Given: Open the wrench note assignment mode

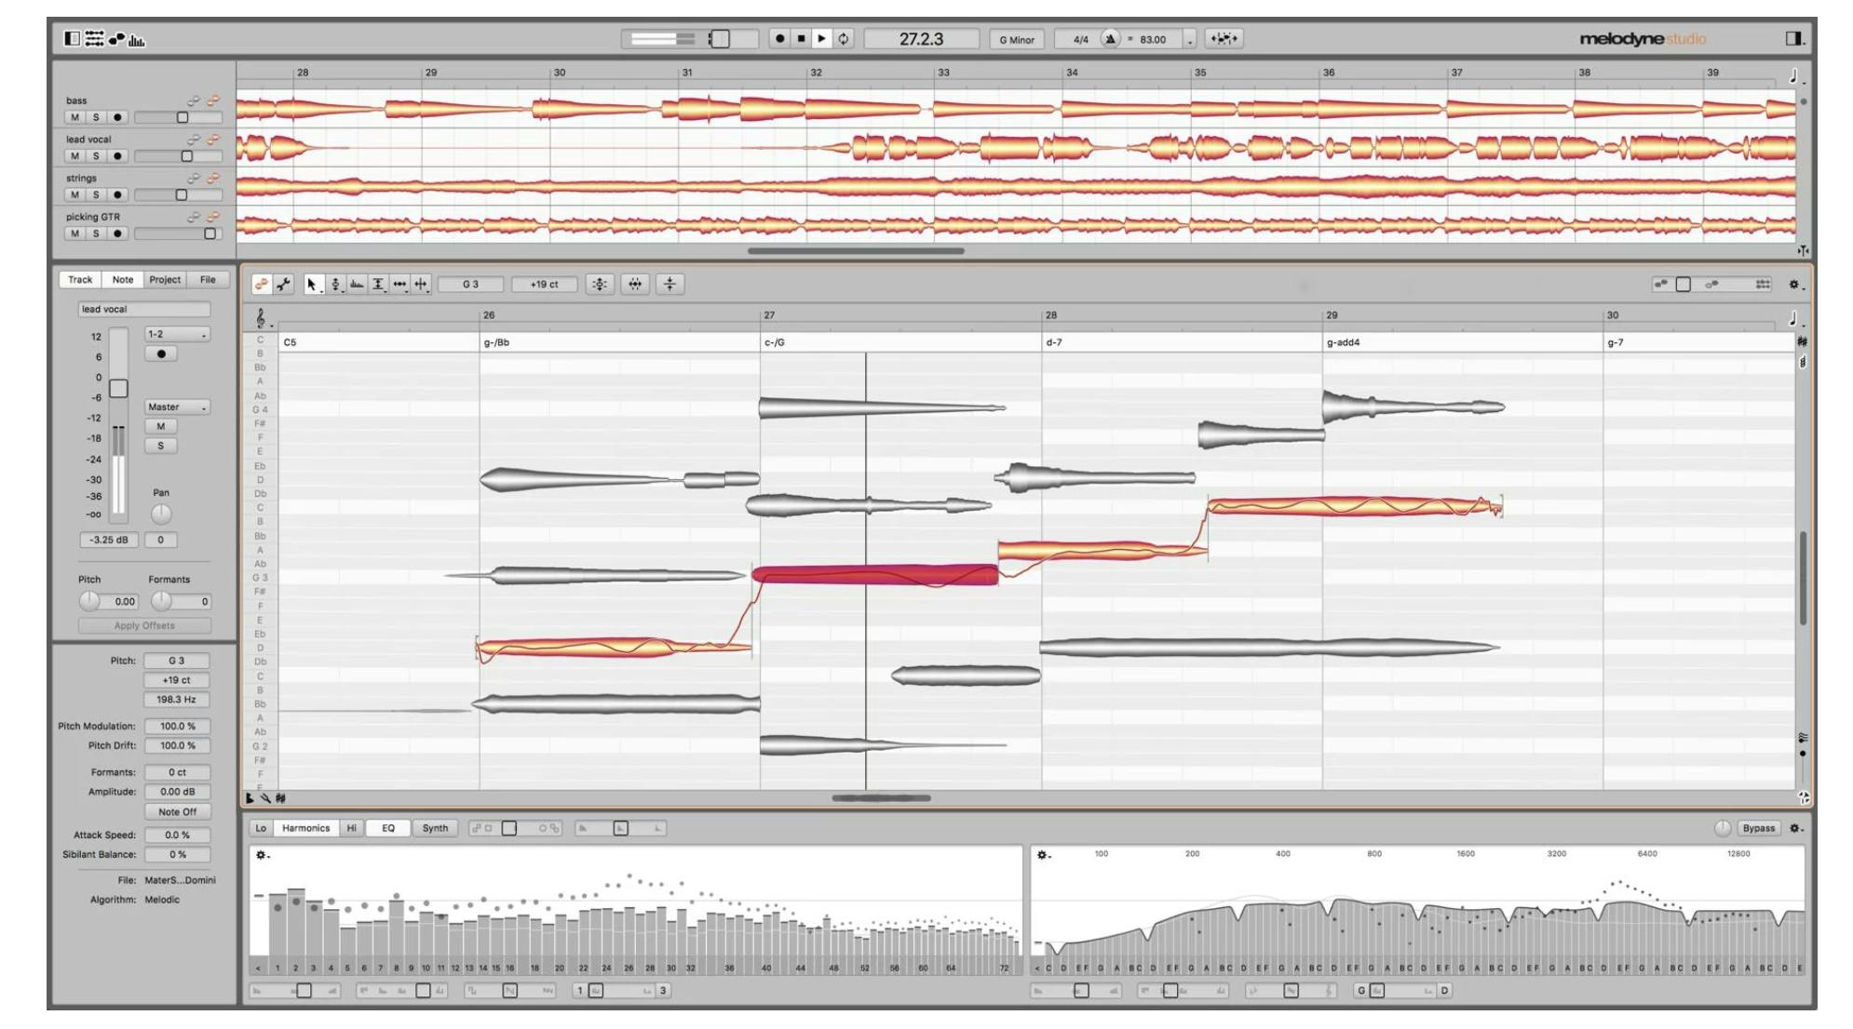Looking at the screenshot, I should (x=284, y=285).
